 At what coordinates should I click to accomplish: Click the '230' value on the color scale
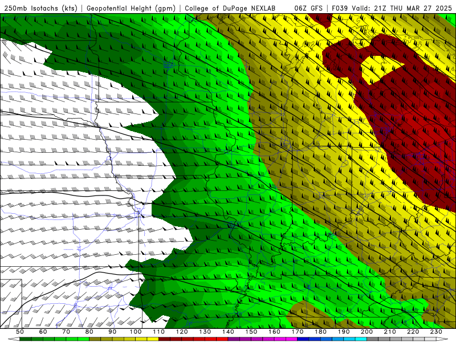(437, 332)
